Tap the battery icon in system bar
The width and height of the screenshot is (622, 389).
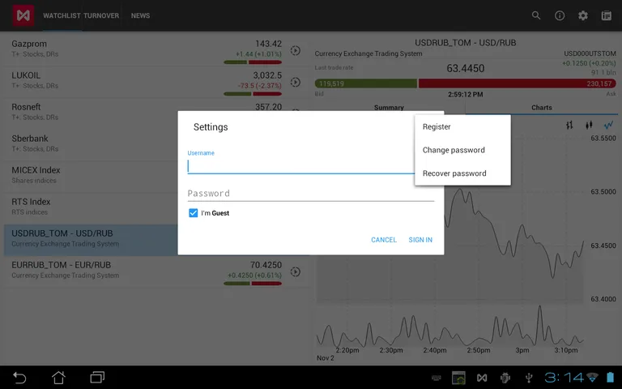(610, 378)
